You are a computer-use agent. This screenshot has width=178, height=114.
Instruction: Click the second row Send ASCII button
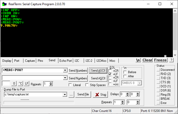pyautogui.click(x=98, y=78)
